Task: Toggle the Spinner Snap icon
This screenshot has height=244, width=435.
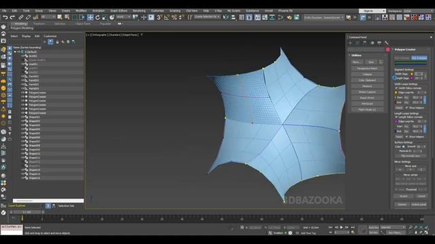Action: point(181,17)
